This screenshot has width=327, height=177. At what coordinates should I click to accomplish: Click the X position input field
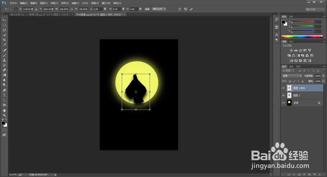tap(27, 9)
